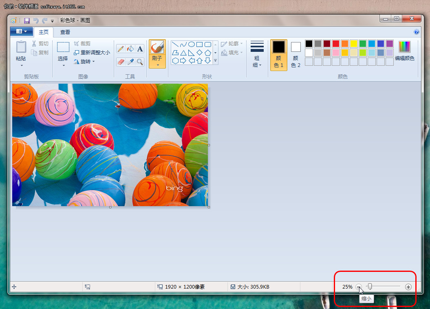Select the Rounded rectangle shape
The image size is (430, 309).
tap(208, 44)
